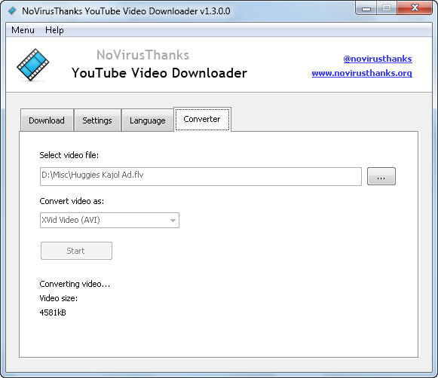This screenshot has width=438, height=378.
Task: Click the film strip application logo
Action: point(32,65)
